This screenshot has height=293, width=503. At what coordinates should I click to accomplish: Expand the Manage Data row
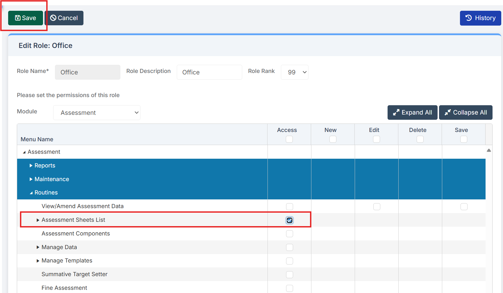(38, 247)
